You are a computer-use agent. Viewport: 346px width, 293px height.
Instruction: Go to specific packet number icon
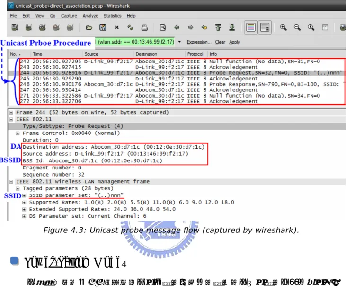(x=204, y=27)
